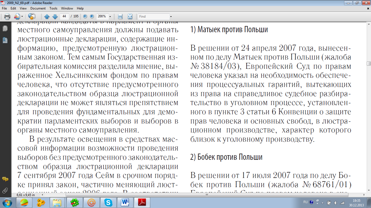This screenshot has height=208, width=371.
Task: Open the Windows Start button
Action: coord(7,202)
